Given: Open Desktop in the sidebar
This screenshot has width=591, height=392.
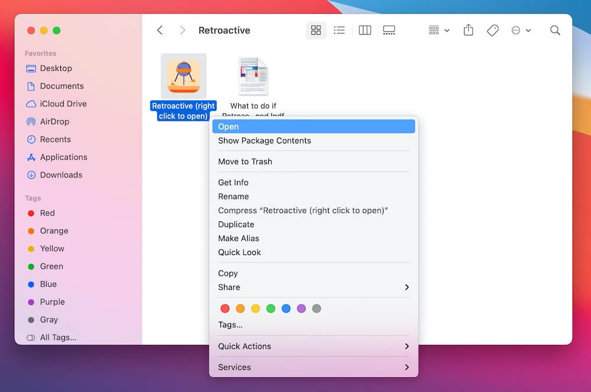Looking at the screenshot, I should click(49, 68).
